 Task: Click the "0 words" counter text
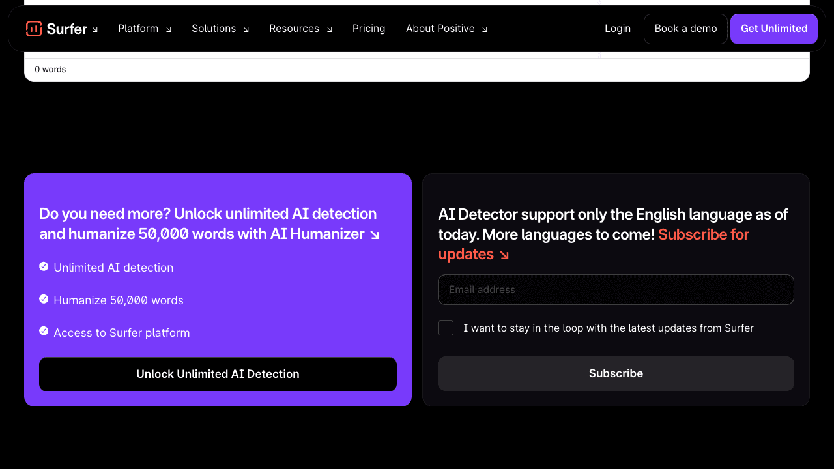50,69
